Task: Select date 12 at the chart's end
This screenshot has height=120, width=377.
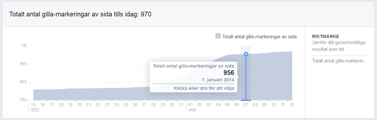Action: click(x=292, y=105)
